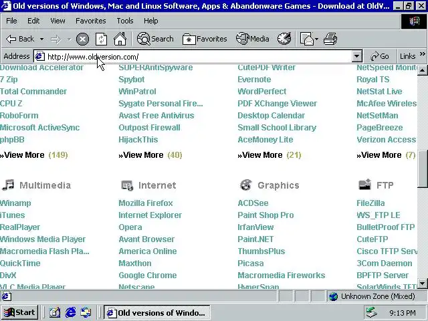The width and height of the screenshot is (428, 321).
Task: Stop page loading with the Stop icon
Action: coord(82,39)
